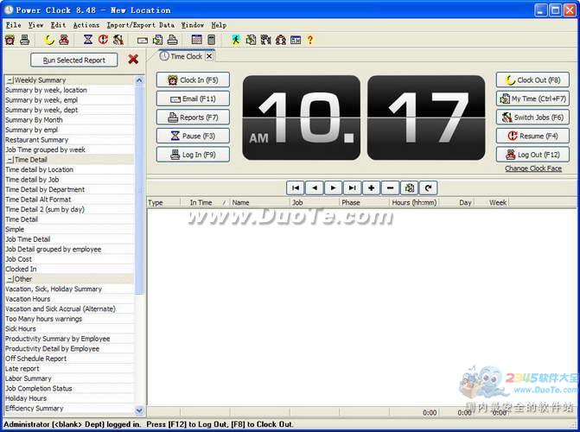Click the printer Reports icon in the toolbar
Image resolution: width=580 pixels, height=432 pixels.
click(x=172, y=40)
